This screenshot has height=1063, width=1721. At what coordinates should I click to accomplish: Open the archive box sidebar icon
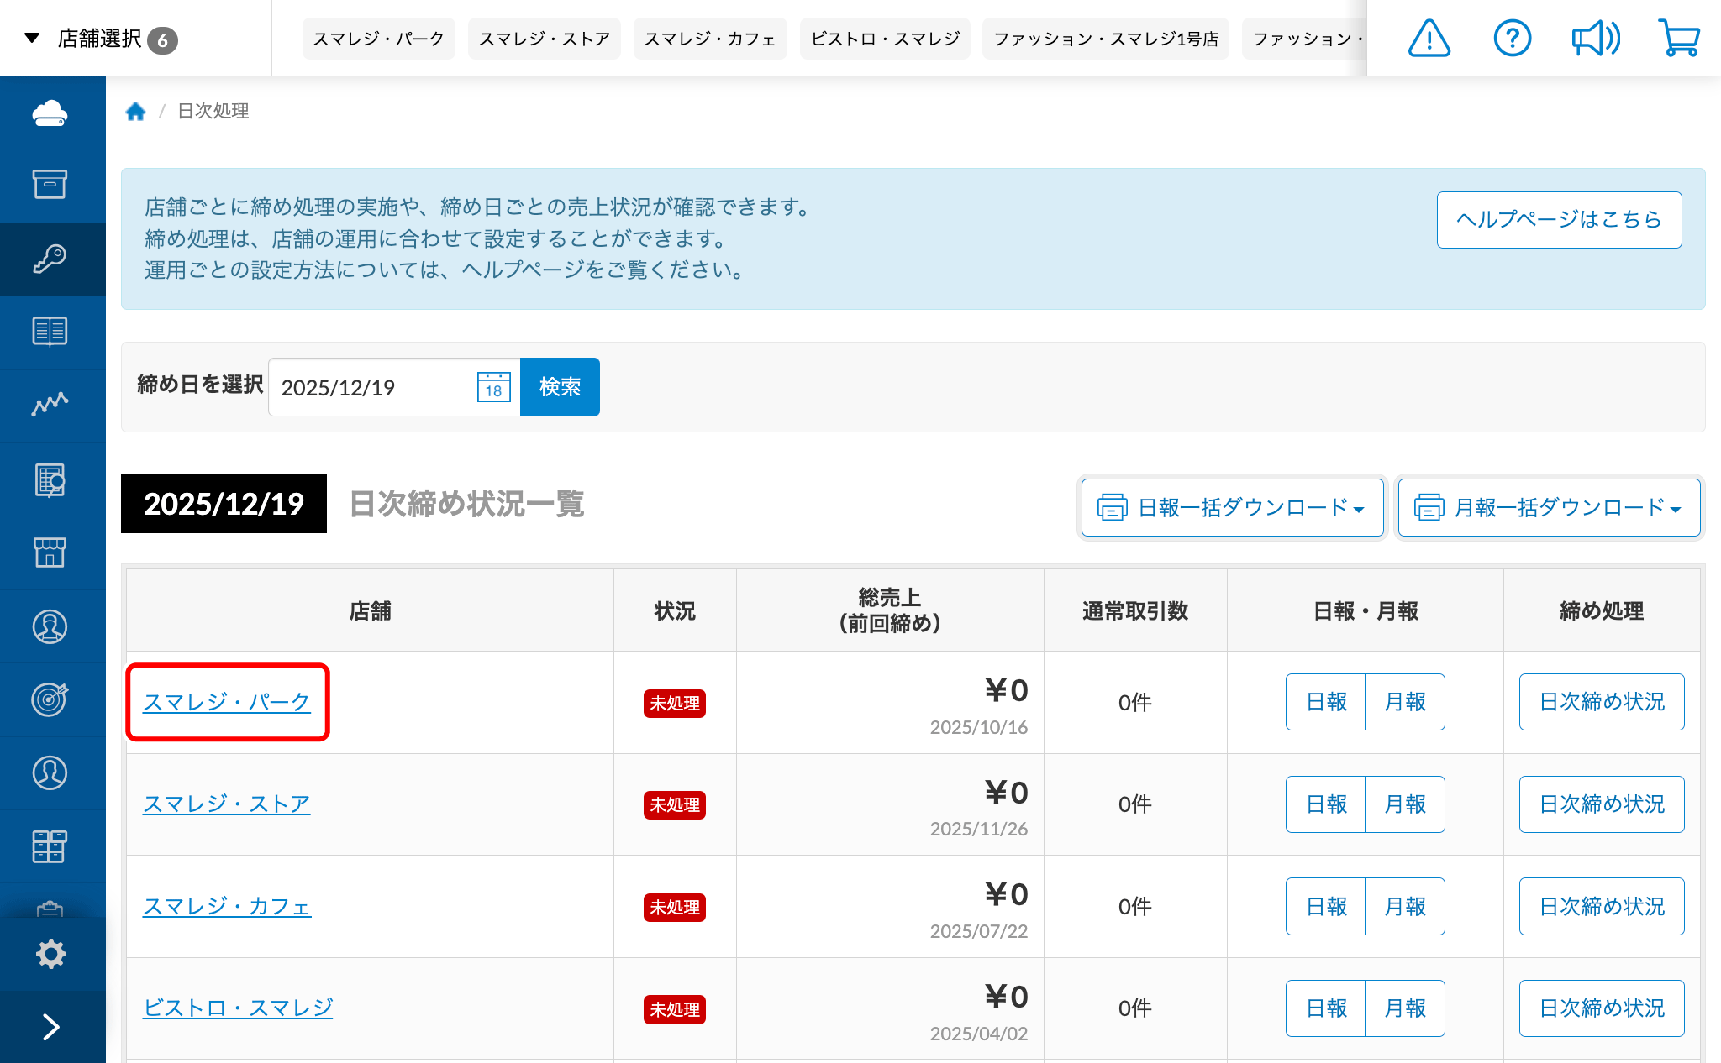(x=50, y=185)
